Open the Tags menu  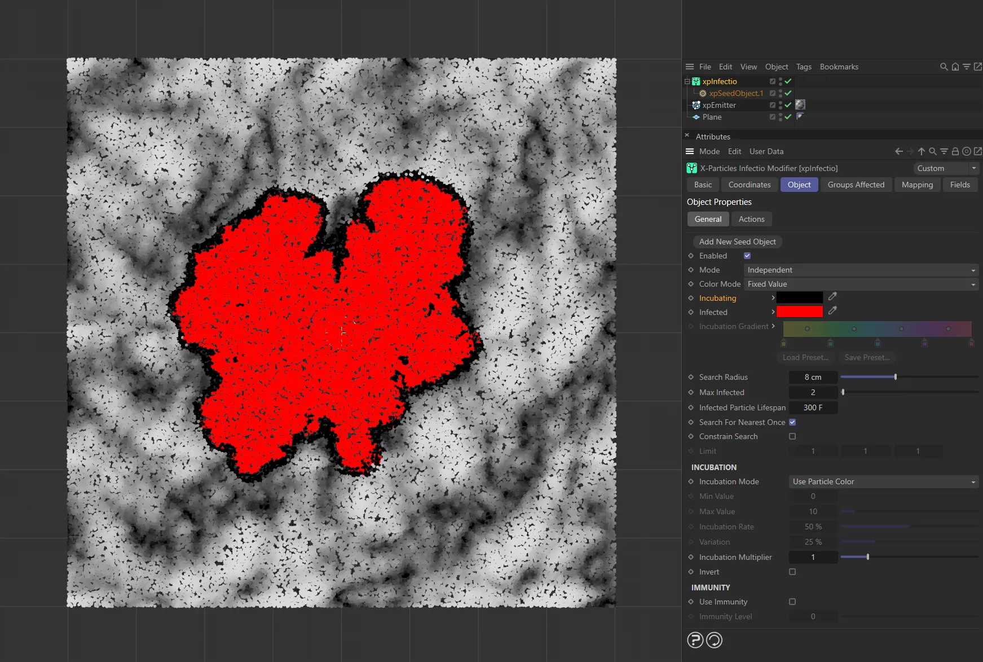pos(804,67)
